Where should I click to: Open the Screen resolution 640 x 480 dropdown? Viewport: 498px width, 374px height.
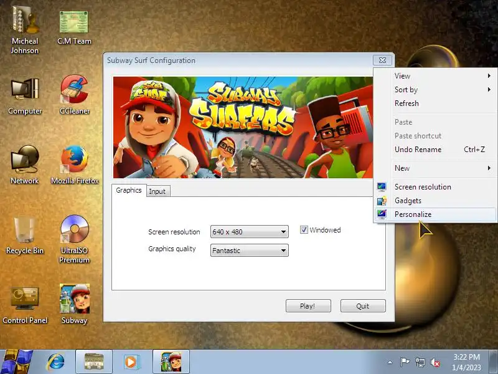click(250, 231)
